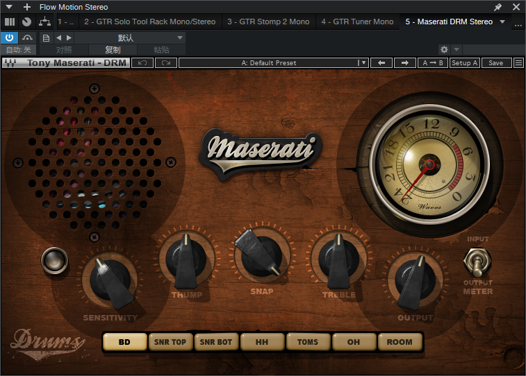Click the 复制 copy button
Image resolution: width=526 pixels, height=376 pixels.
tap(113, 50)
